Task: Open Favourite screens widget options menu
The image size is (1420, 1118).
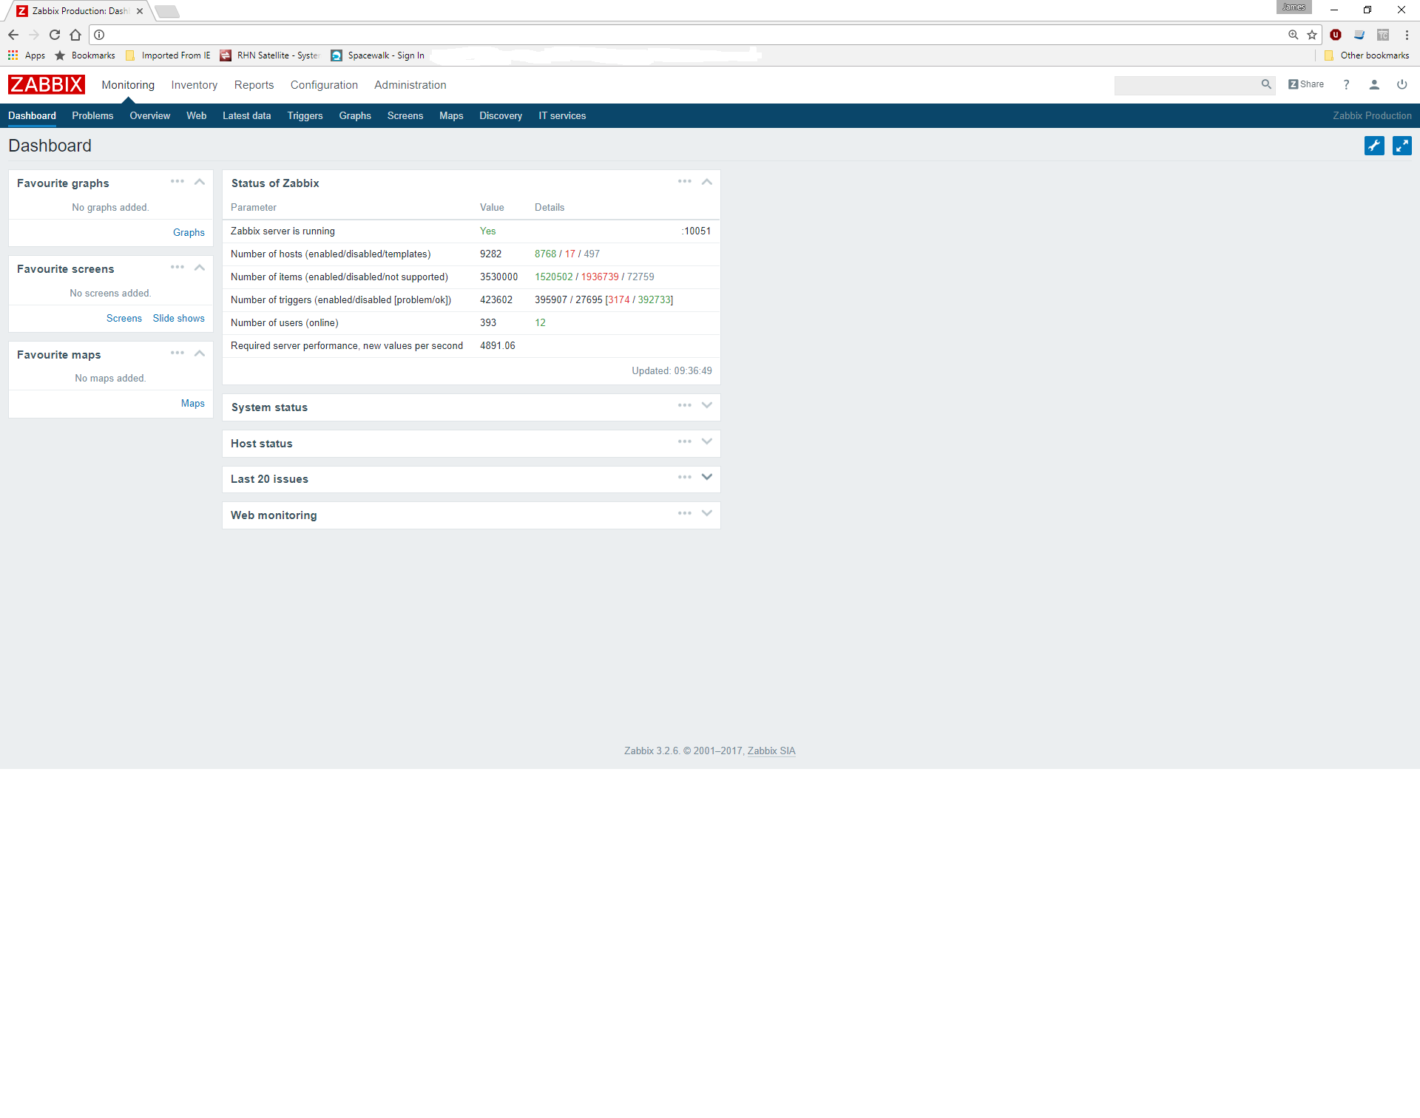Action: point(177,267)
